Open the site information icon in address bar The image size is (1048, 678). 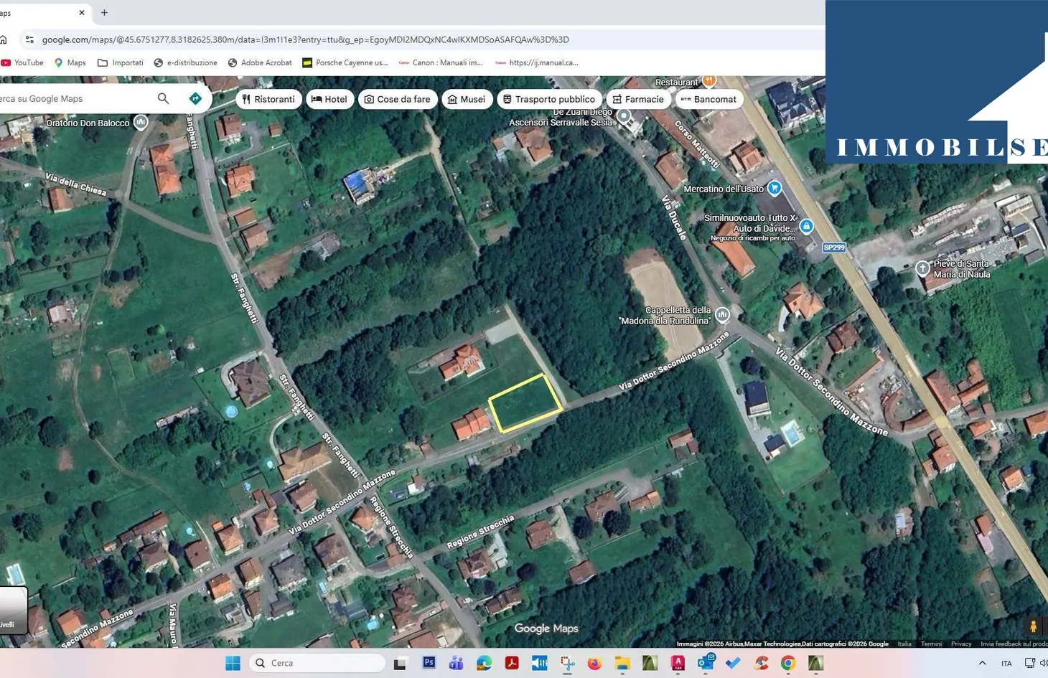click(x=29, y=39)
